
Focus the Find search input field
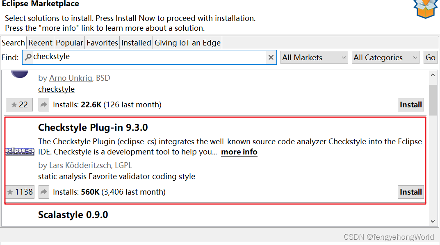149,57
